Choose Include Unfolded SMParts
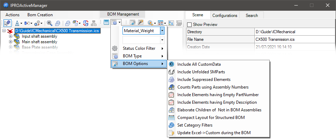The image size is (336, 139). point(203,72)
